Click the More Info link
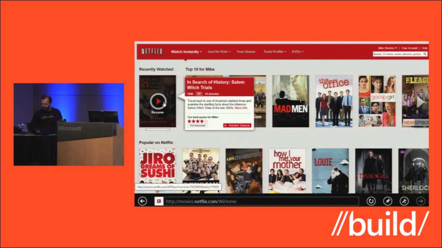The width and height of the screenshot is (442, 248). [x=241, y=108]
